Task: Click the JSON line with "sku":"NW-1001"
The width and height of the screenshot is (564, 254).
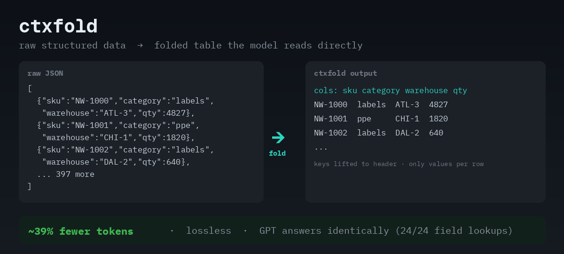Action: pyautogui.click(x=118, y=125)
